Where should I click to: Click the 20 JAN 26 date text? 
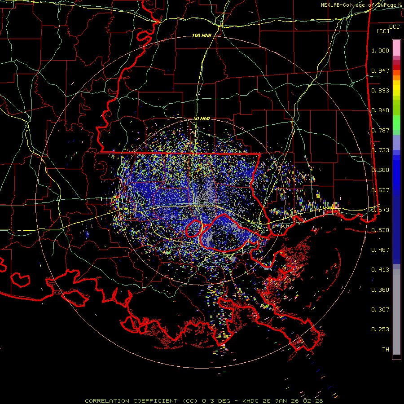coord(280,401)
